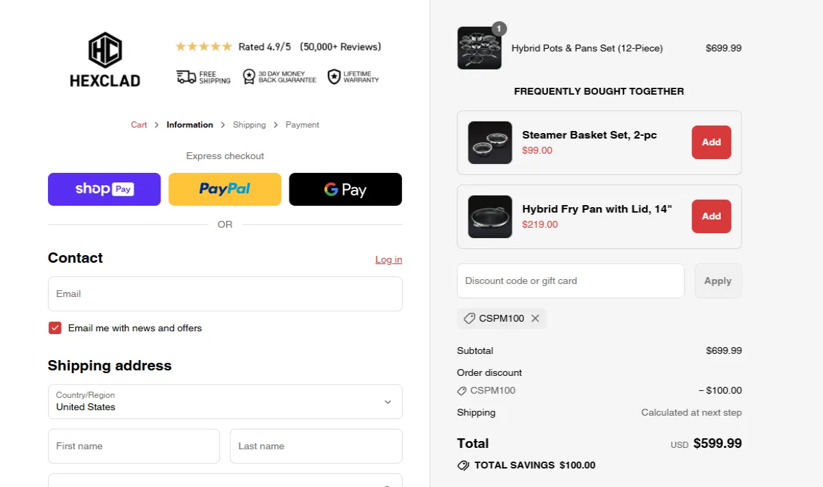
Task: Remove the CSPM100 discount code
Action: pyautogui.click(x=536, y=318)
